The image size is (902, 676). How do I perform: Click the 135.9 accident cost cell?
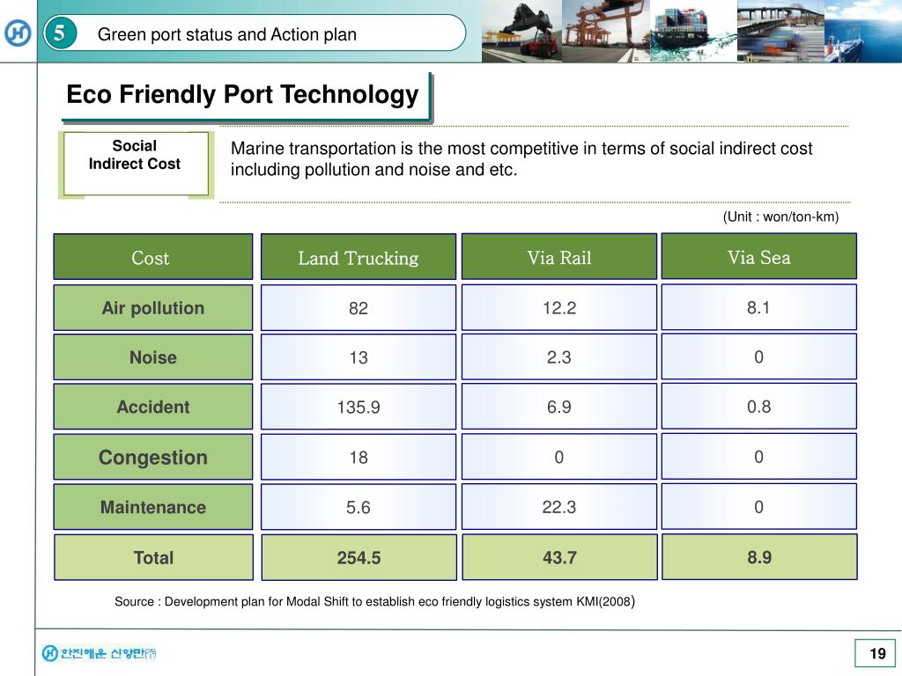point(359,407)
